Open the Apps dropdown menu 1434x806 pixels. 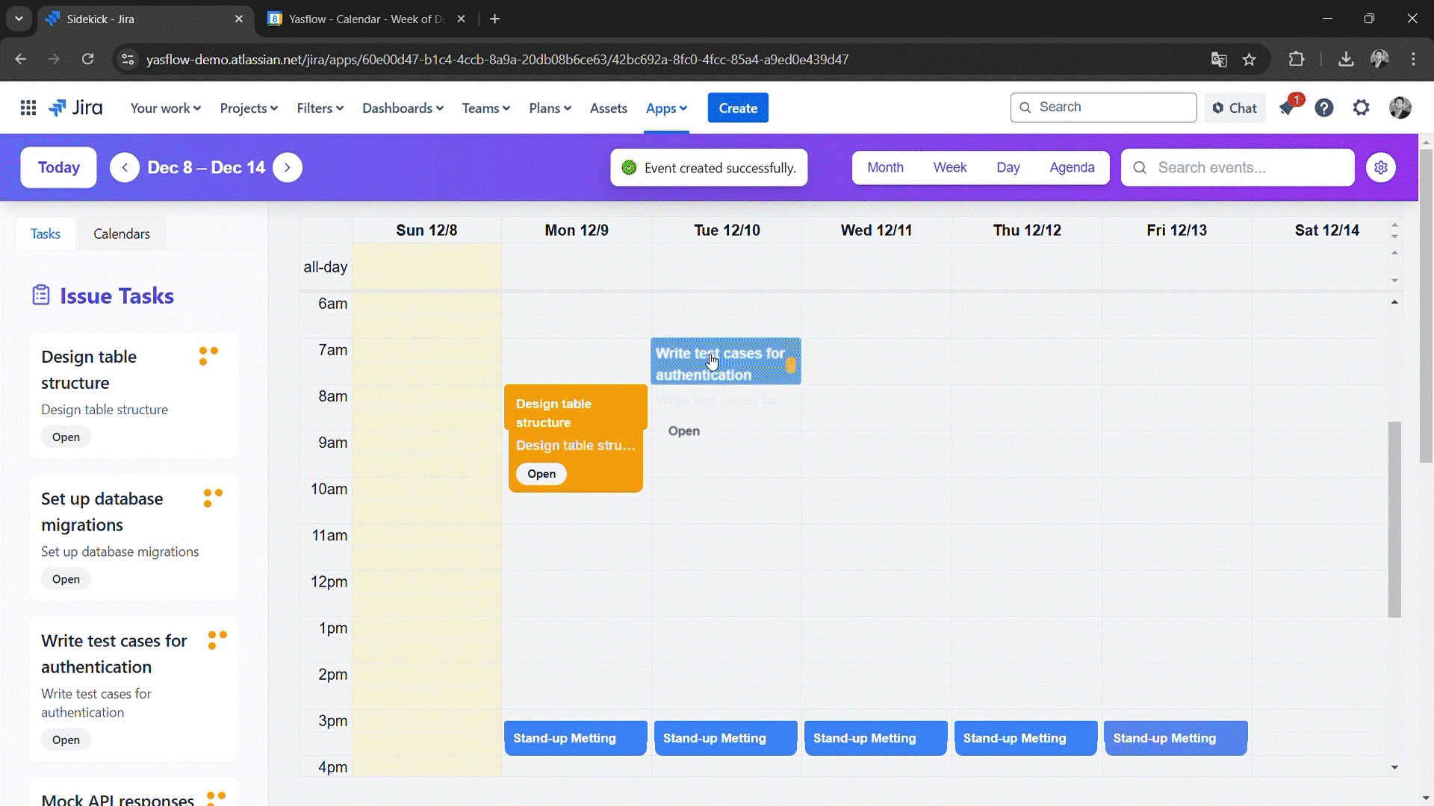(x=666, y=108)
